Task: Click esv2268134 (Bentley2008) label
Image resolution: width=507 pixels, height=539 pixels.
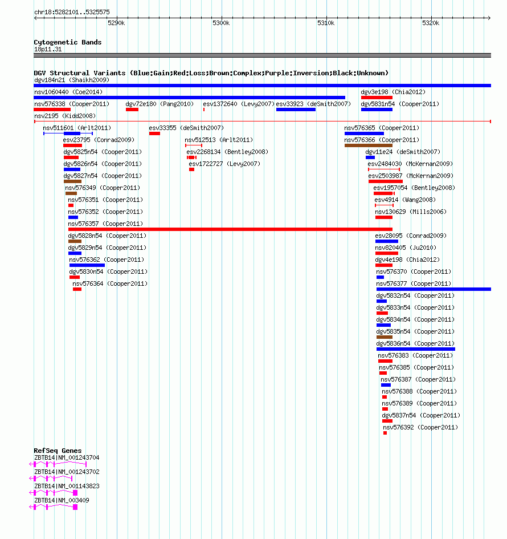Action: (227, 152)
